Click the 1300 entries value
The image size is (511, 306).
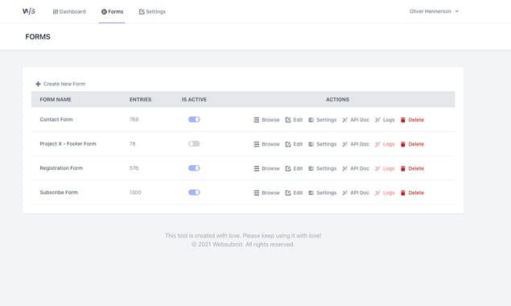click(135, 192)
